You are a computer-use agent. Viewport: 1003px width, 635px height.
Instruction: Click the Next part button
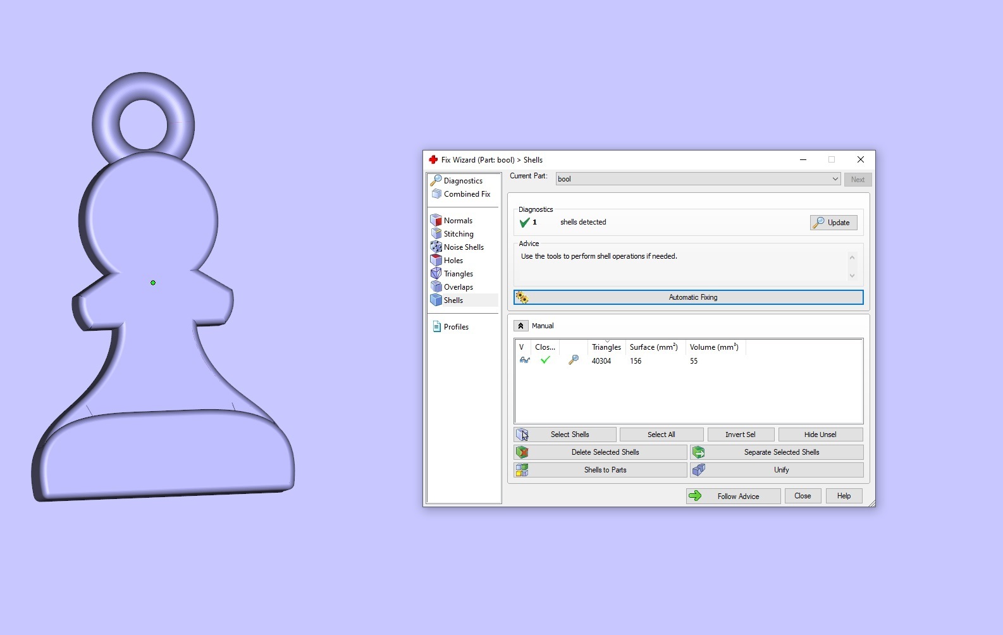click(858, 180)
